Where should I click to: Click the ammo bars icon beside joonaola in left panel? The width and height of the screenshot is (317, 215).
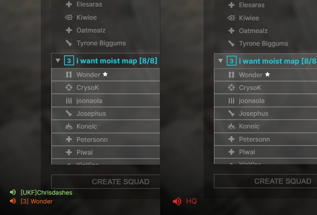69,101
